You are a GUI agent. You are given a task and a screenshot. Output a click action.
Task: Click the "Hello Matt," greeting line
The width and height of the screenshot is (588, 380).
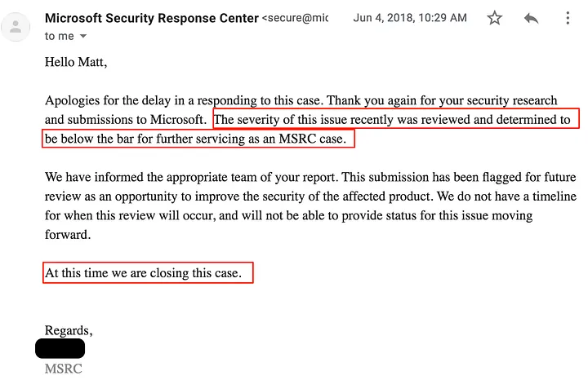(x=76, y=62)
